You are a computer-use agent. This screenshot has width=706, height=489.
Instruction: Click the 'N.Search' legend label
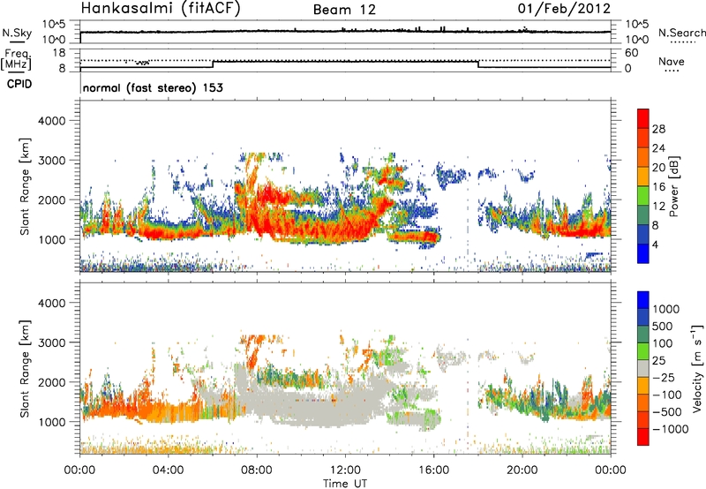pyautogui.click(x=681, y=33)
